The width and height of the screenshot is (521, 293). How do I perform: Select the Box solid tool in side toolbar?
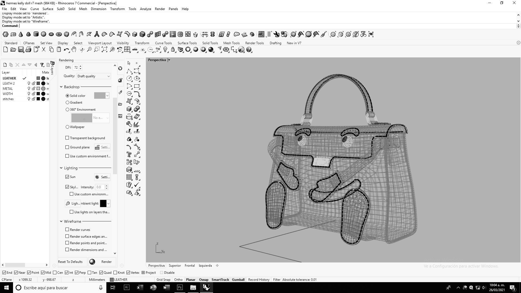(x=129, y=109)
